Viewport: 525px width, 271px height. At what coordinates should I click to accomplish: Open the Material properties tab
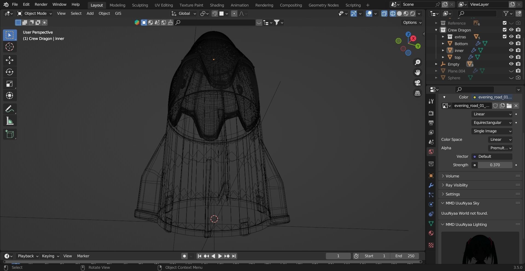(x=431, y=233)
